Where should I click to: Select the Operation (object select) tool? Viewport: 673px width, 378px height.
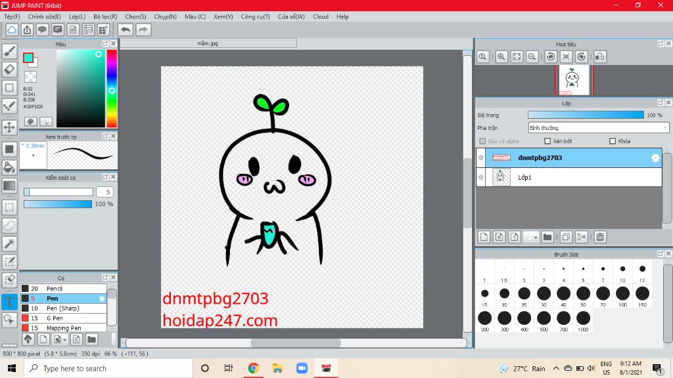pyautogui.click(x=9, y=320)
